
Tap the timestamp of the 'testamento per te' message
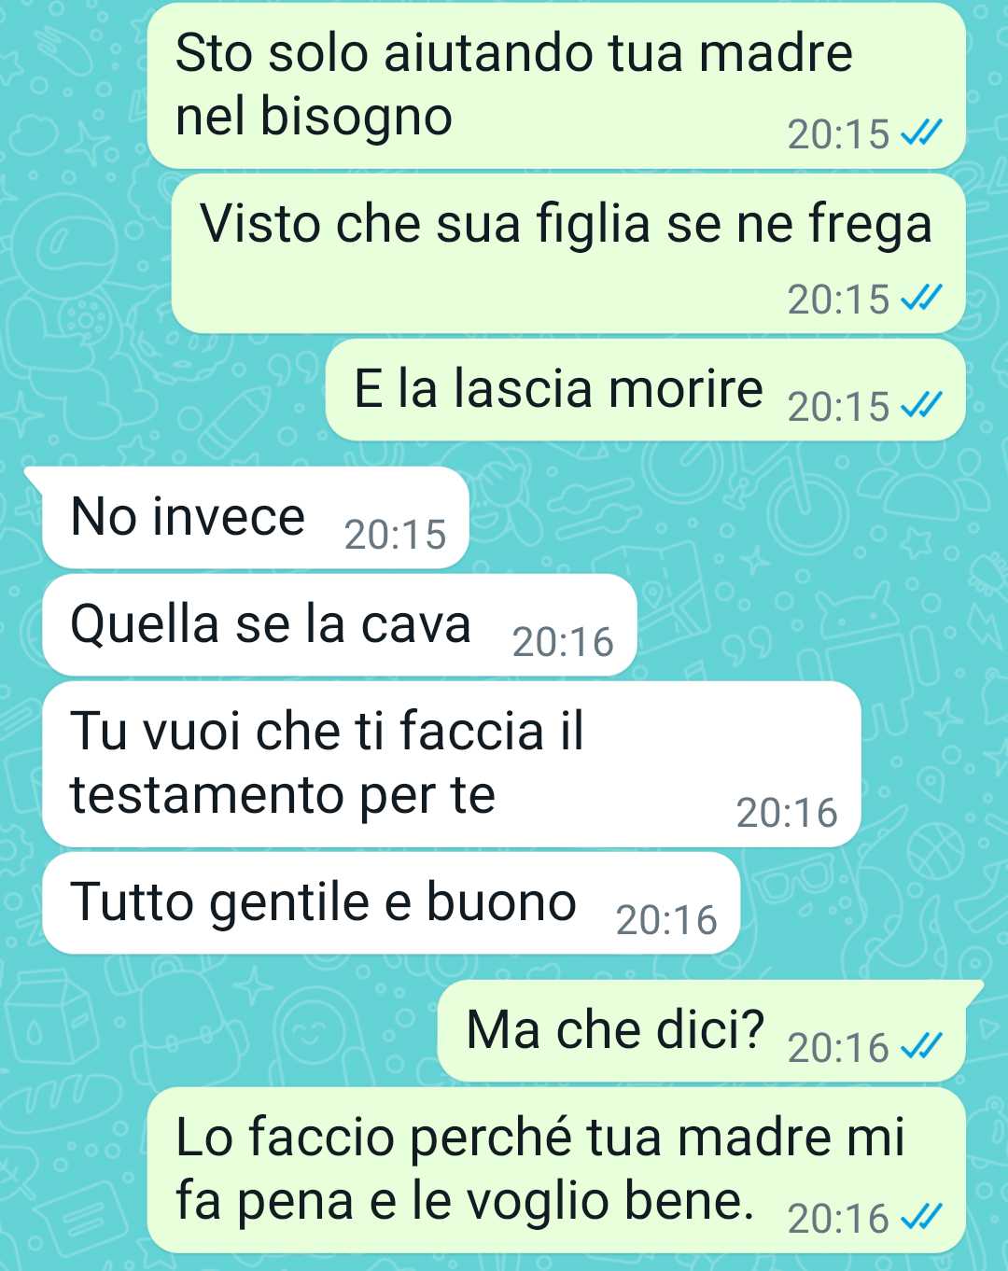pyautogui.click(x=787, y=813)
